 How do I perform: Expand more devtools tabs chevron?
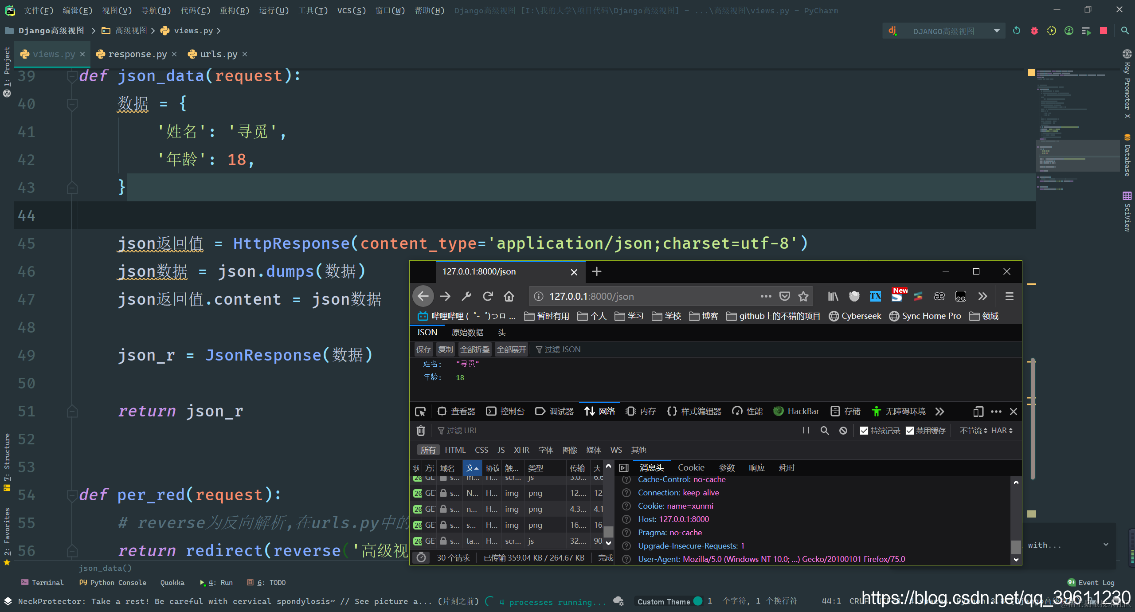(x=939, y=412)
